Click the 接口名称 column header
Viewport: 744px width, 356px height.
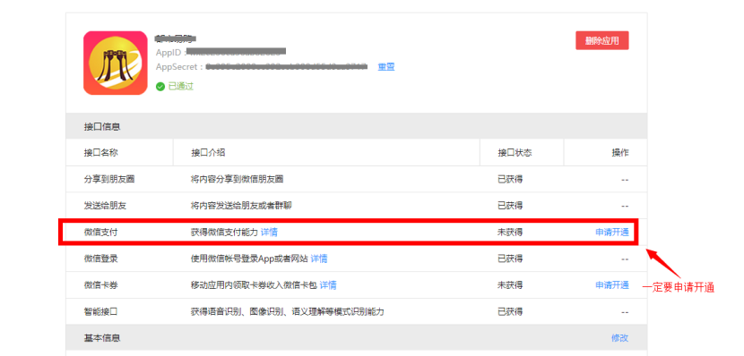100,152
